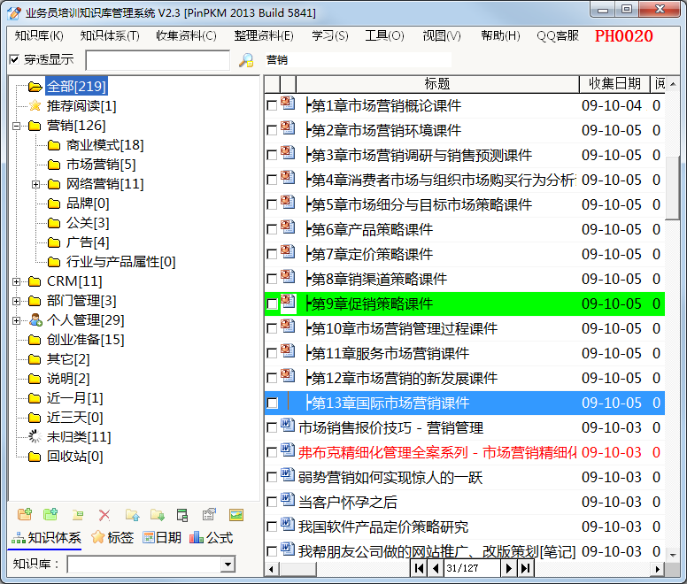The height and width of the screenshot is (584, 687).
Task: Click the PH0020 red link
Action: coord(623,36)
